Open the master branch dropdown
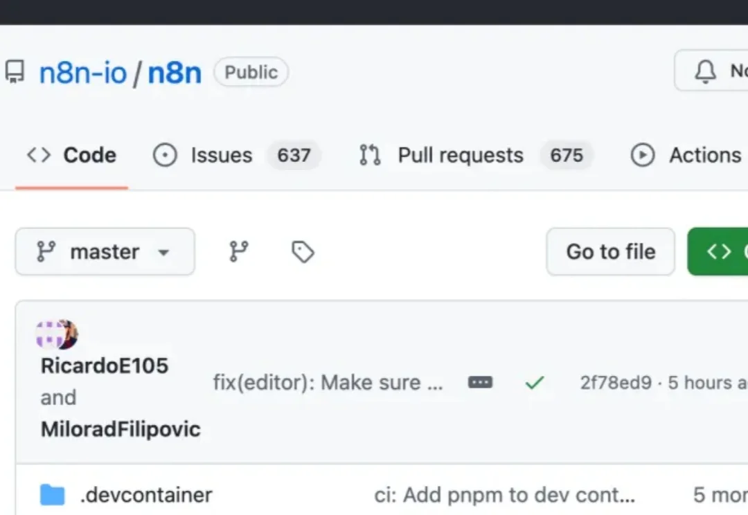Screen dimensions: 748x515 click(105, 252)
